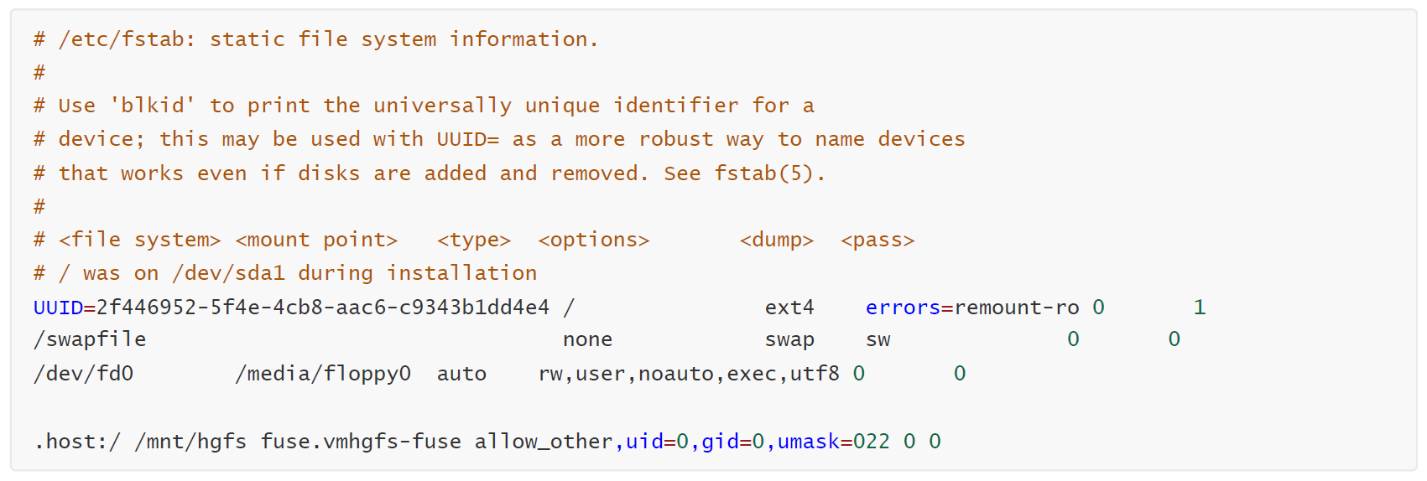Click the UUID value 2f446952-5f4e-4cb8-aac6-c9343b1dd4e4
This screenshot has width=1427, height=481.
[323, 308]
